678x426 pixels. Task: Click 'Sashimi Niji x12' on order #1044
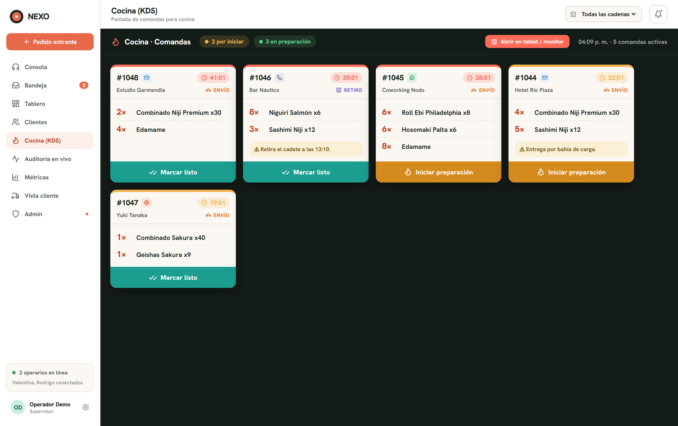click(557, 130)
